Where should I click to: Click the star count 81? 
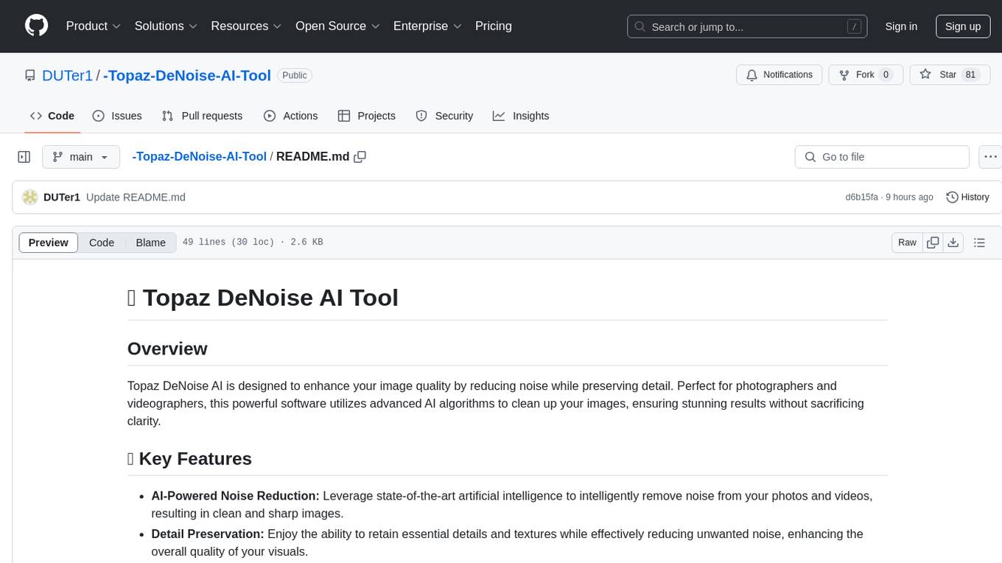pos(970,74)
